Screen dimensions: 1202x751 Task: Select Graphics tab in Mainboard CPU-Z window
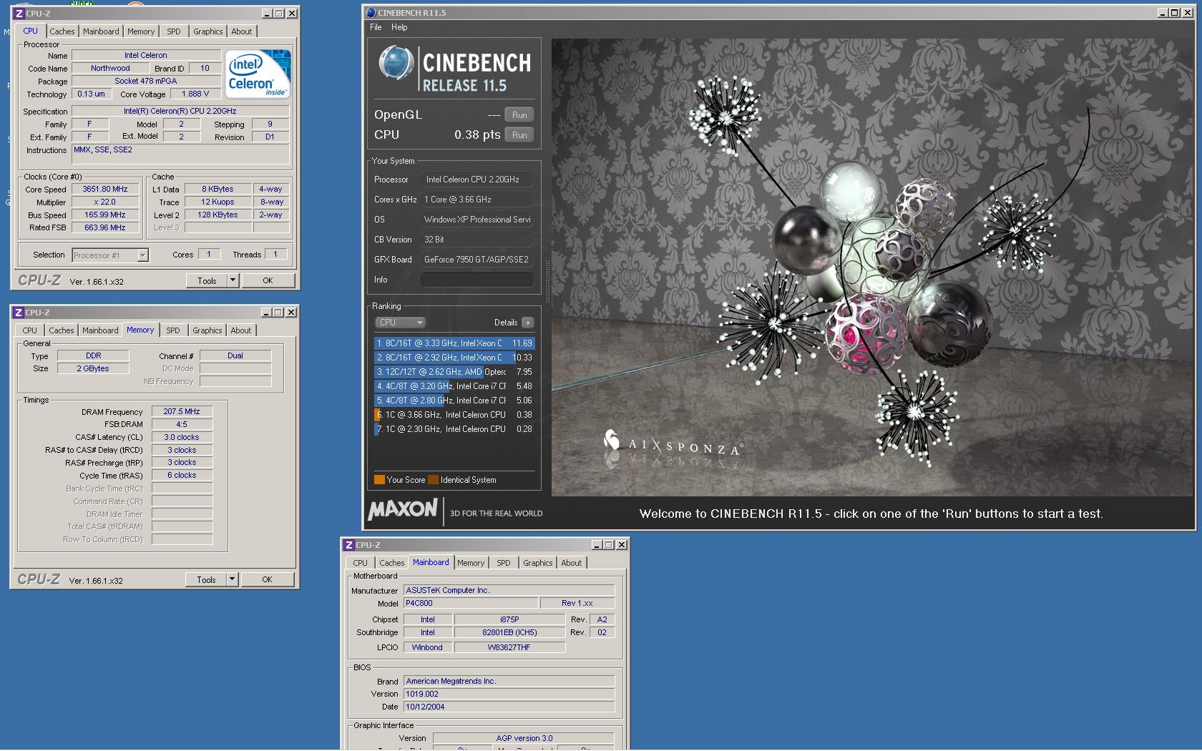538,563
